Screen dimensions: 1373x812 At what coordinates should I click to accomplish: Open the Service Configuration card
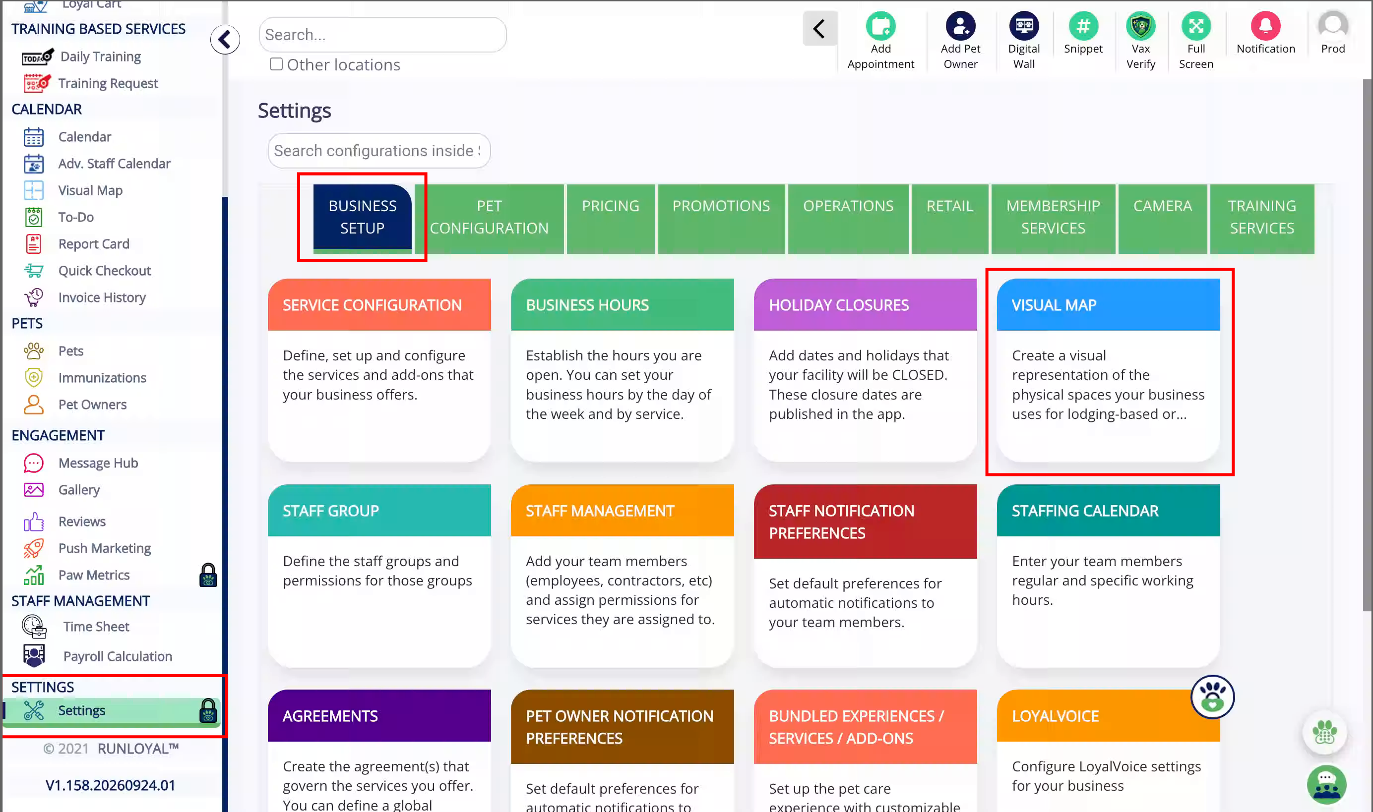[x=379, y=370]
